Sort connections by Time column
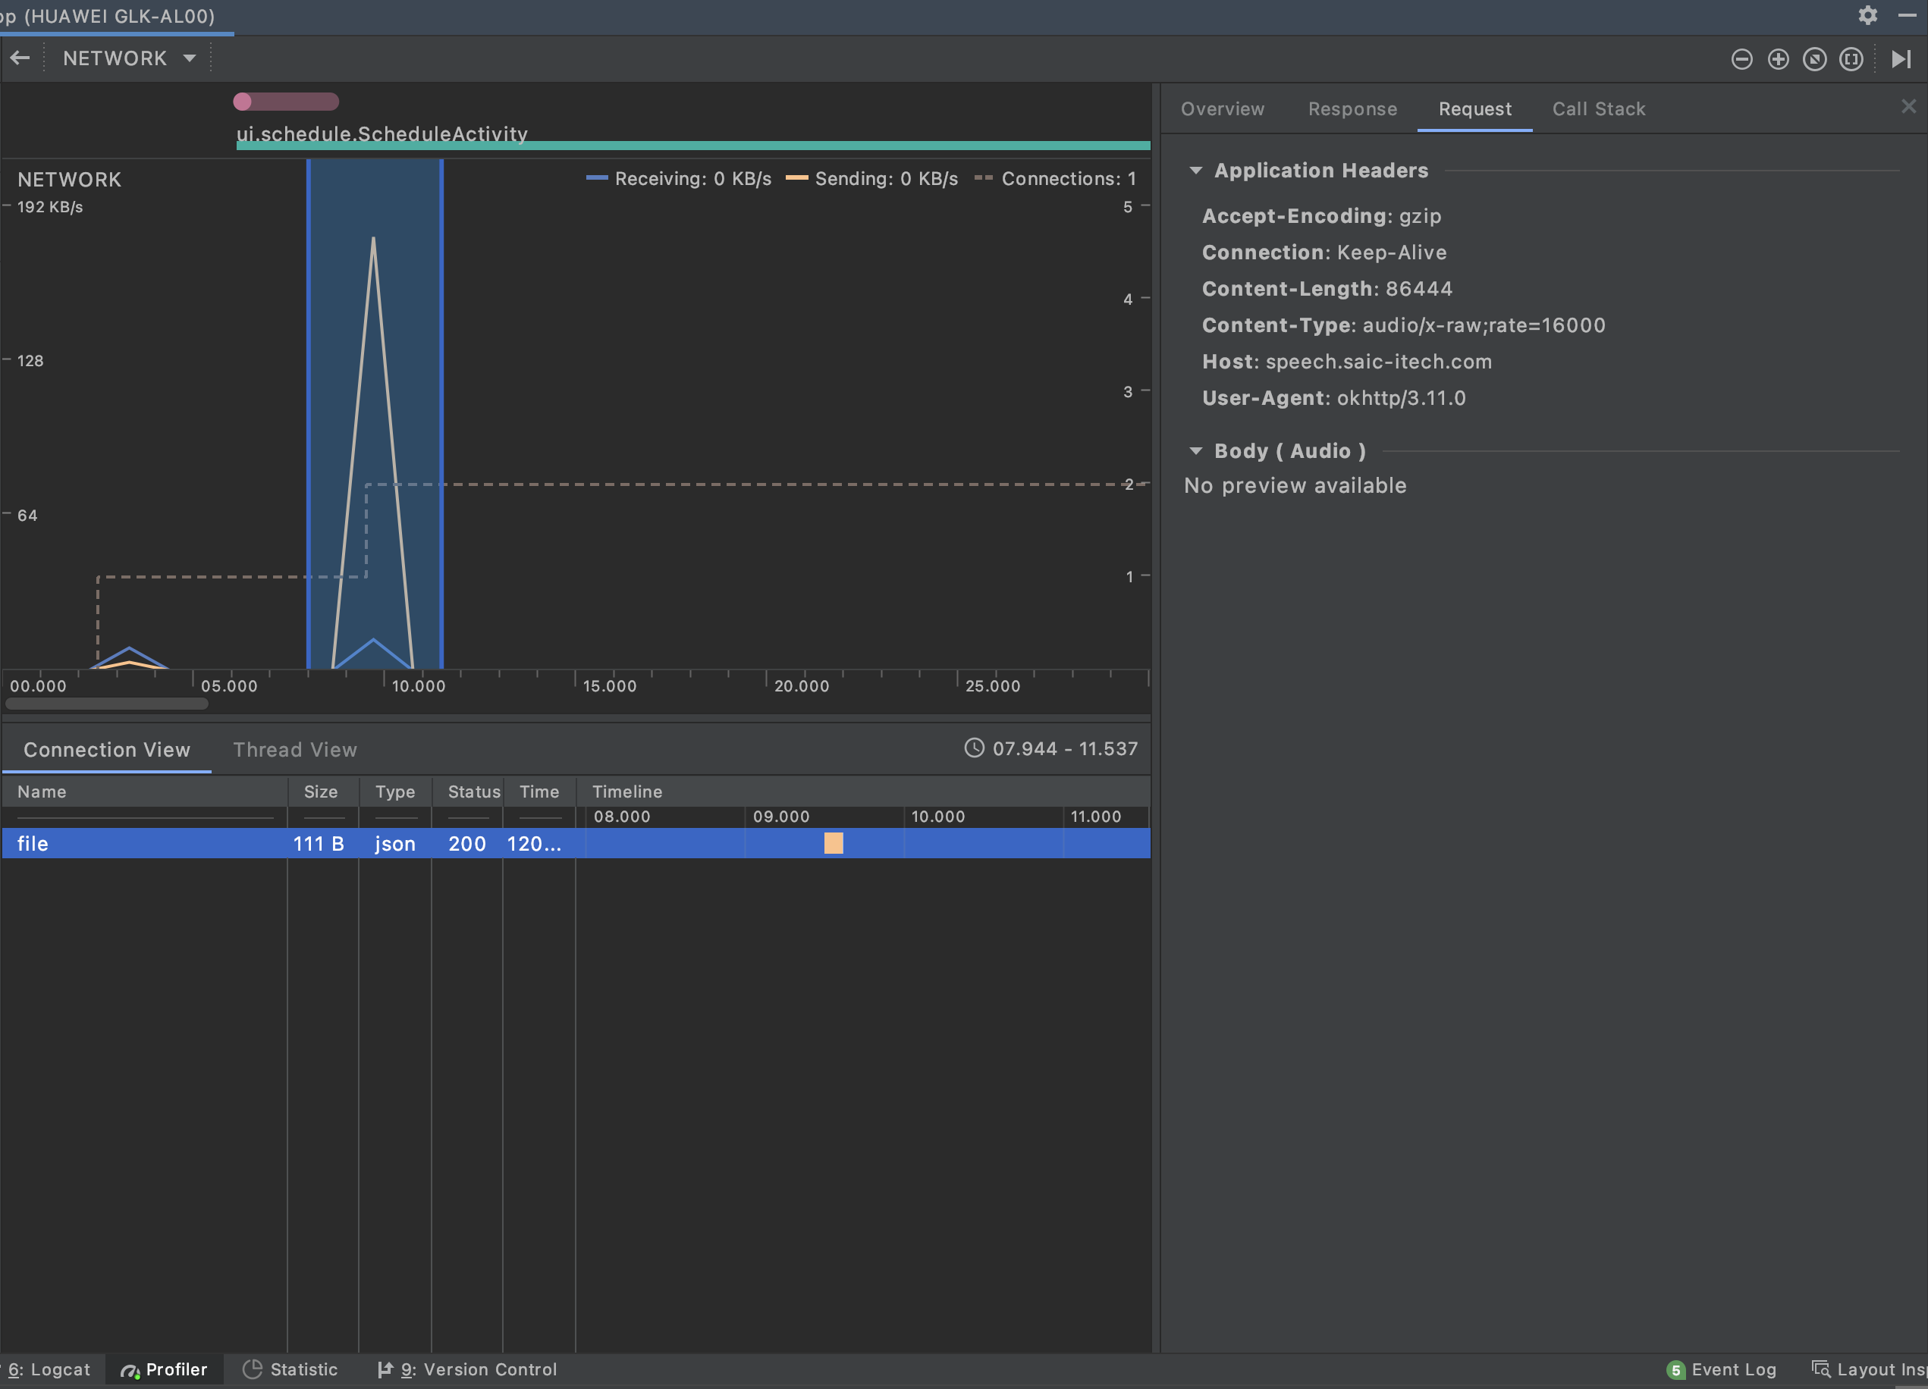1928x1389 pixels. point(539,791)
